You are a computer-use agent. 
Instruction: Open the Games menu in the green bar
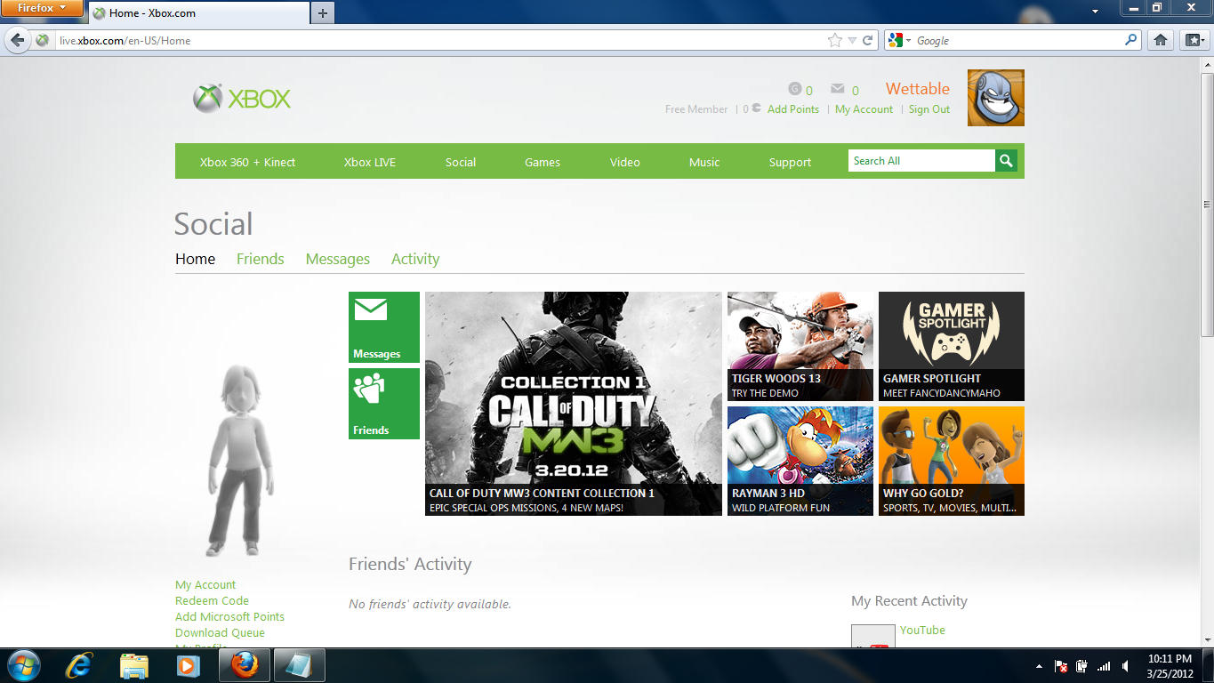(x=543, y=162)
